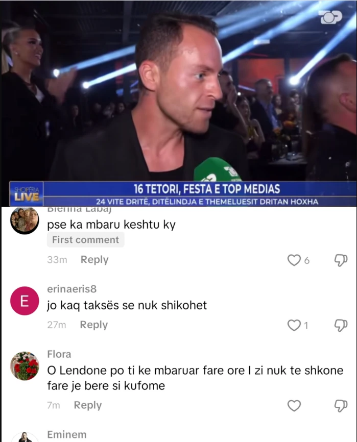Screen dimensions: 357x442
Task: Open the Flora username link
Action: pyautogui.click(x=59, y=354)
